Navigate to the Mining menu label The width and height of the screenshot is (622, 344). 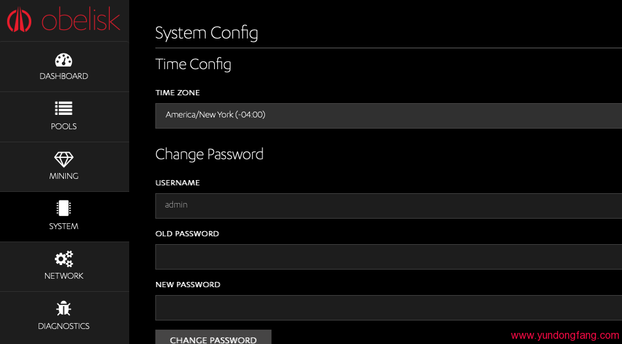click(x=64, y=176)
